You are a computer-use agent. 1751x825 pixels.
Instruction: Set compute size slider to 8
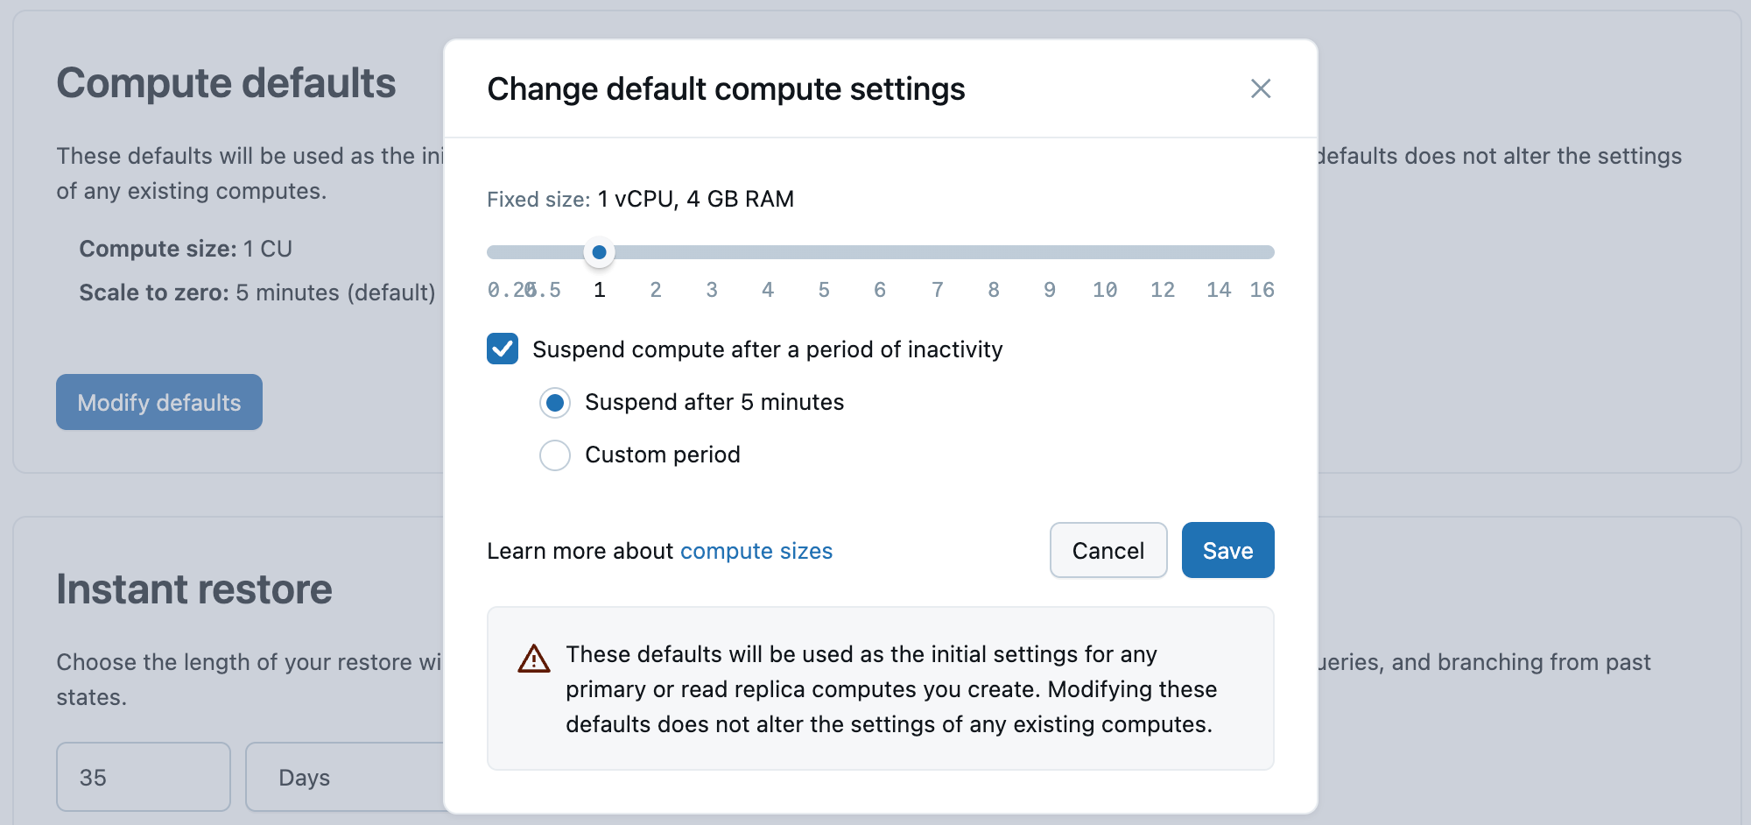point(993,252)
